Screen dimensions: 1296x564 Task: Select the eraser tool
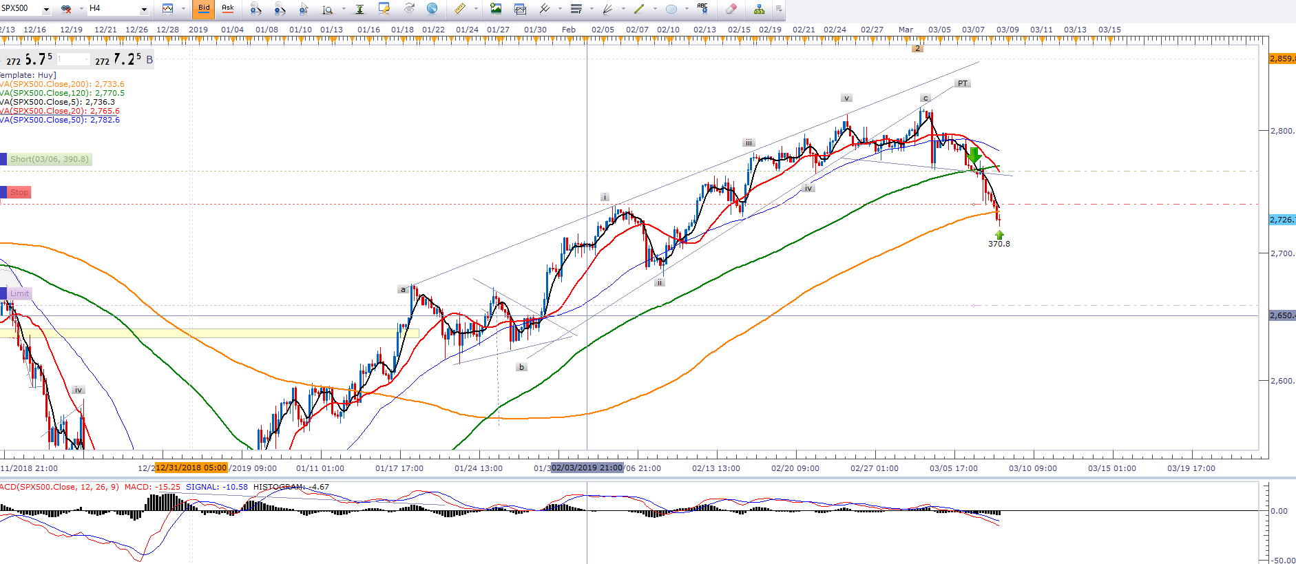click(x=731, y=9)
